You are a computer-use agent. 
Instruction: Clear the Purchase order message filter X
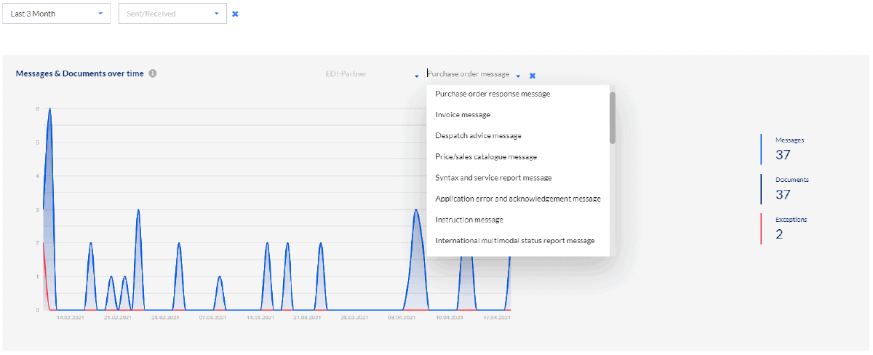(x=533, y=76)
